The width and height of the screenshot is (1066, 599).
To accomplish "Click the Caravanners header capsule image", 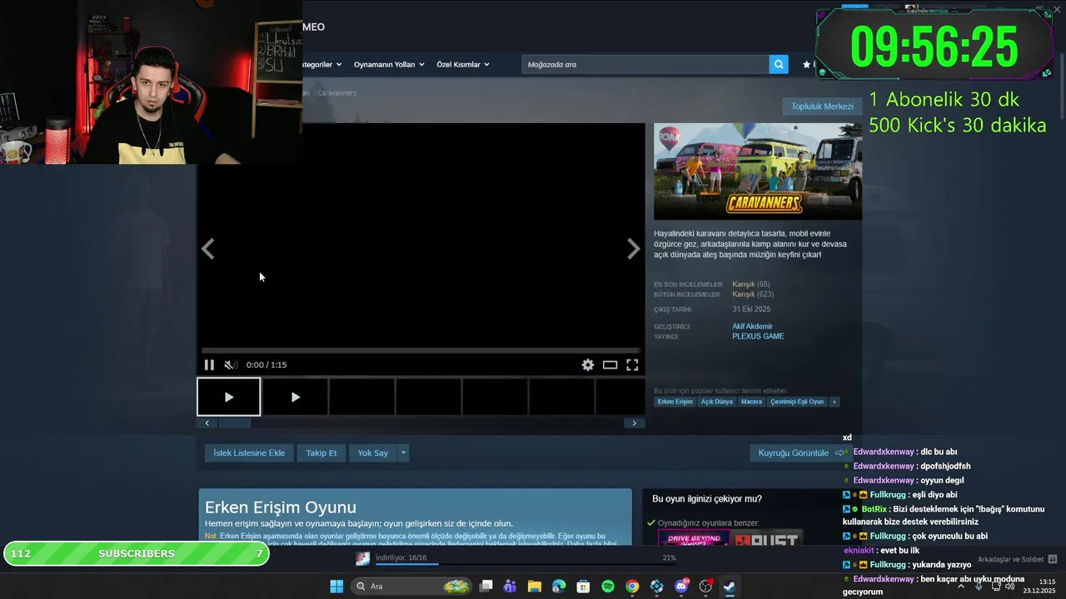I will (758, 171).
